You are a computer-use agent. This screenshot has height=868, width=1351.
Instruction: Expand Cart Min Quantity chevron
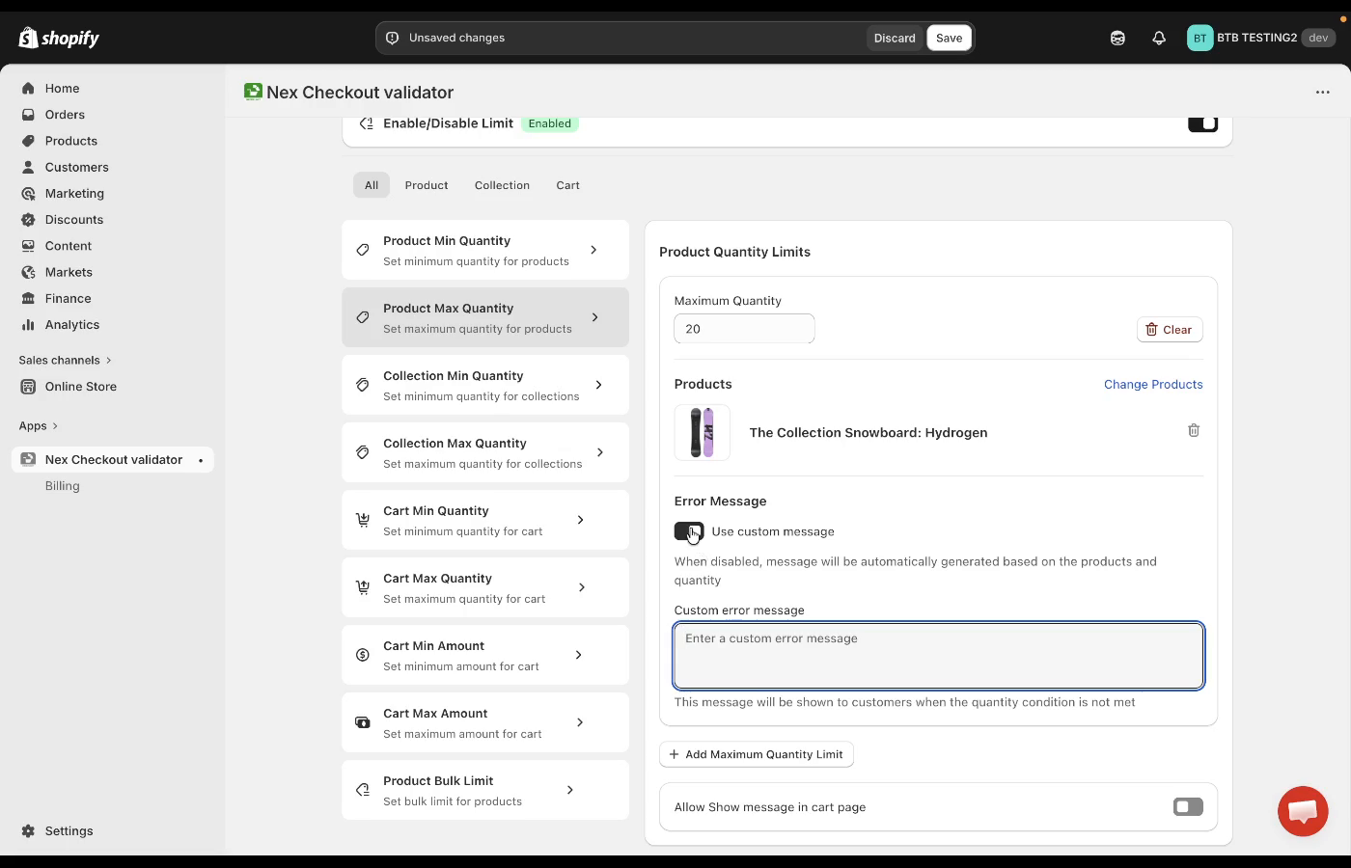point(580,520)
